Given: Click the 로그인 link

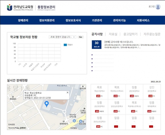Looking at the screenshot, I should (151, 6).
